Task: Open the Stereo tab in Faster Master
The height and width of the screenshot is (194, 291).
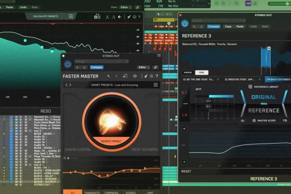Action: coord(130,192)
